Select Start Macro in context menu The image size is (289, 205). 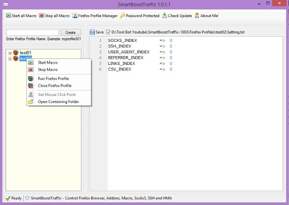click(47, 62)
